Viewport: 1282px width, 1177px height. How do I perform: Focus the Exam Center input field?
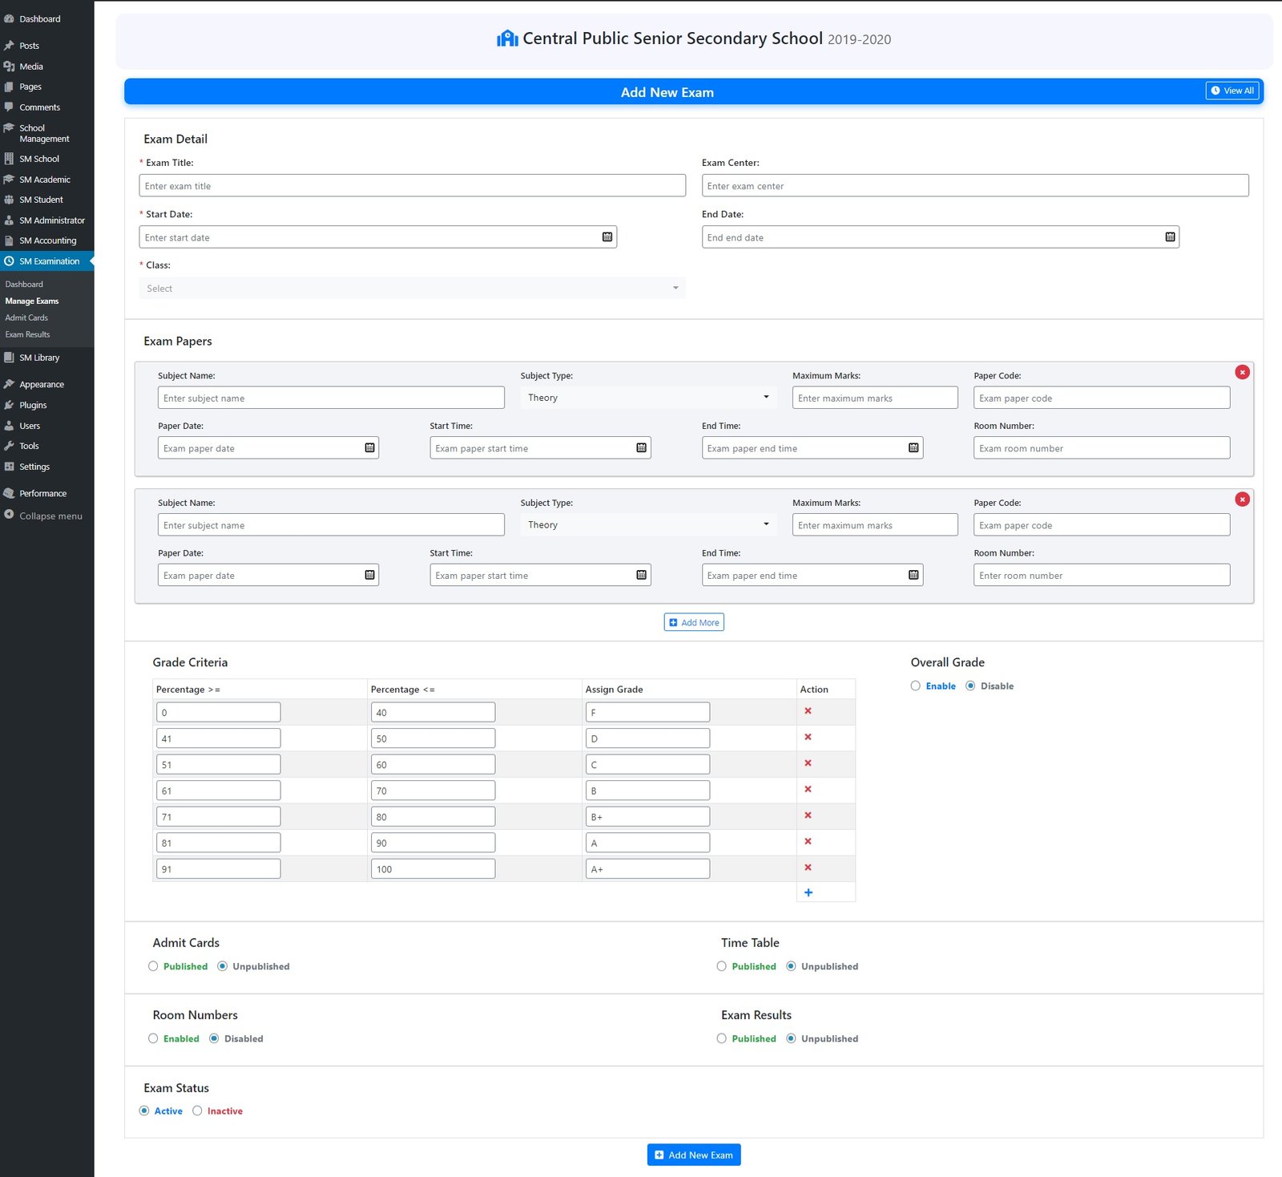[975, 186]
